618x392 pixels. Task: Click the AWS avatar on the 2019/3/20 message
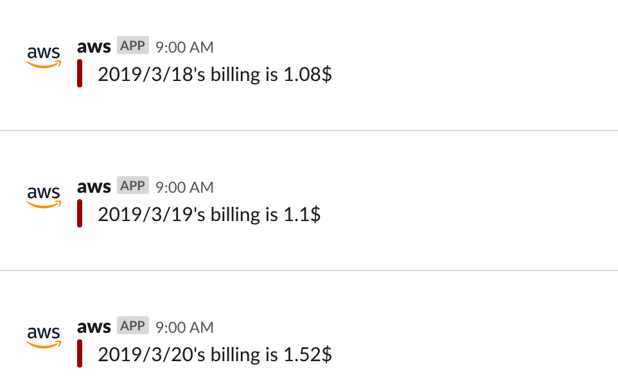pyautogui.click(x=44, y=337)
